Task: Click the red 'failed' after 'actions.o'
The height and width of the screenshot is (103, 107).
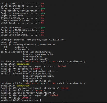Action: (x=62, y=66)
